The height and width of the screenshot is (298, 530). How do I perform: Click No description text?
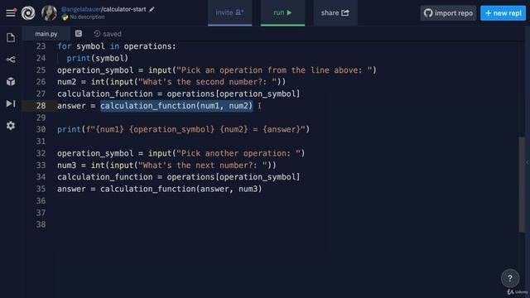[x=87, y=17]
